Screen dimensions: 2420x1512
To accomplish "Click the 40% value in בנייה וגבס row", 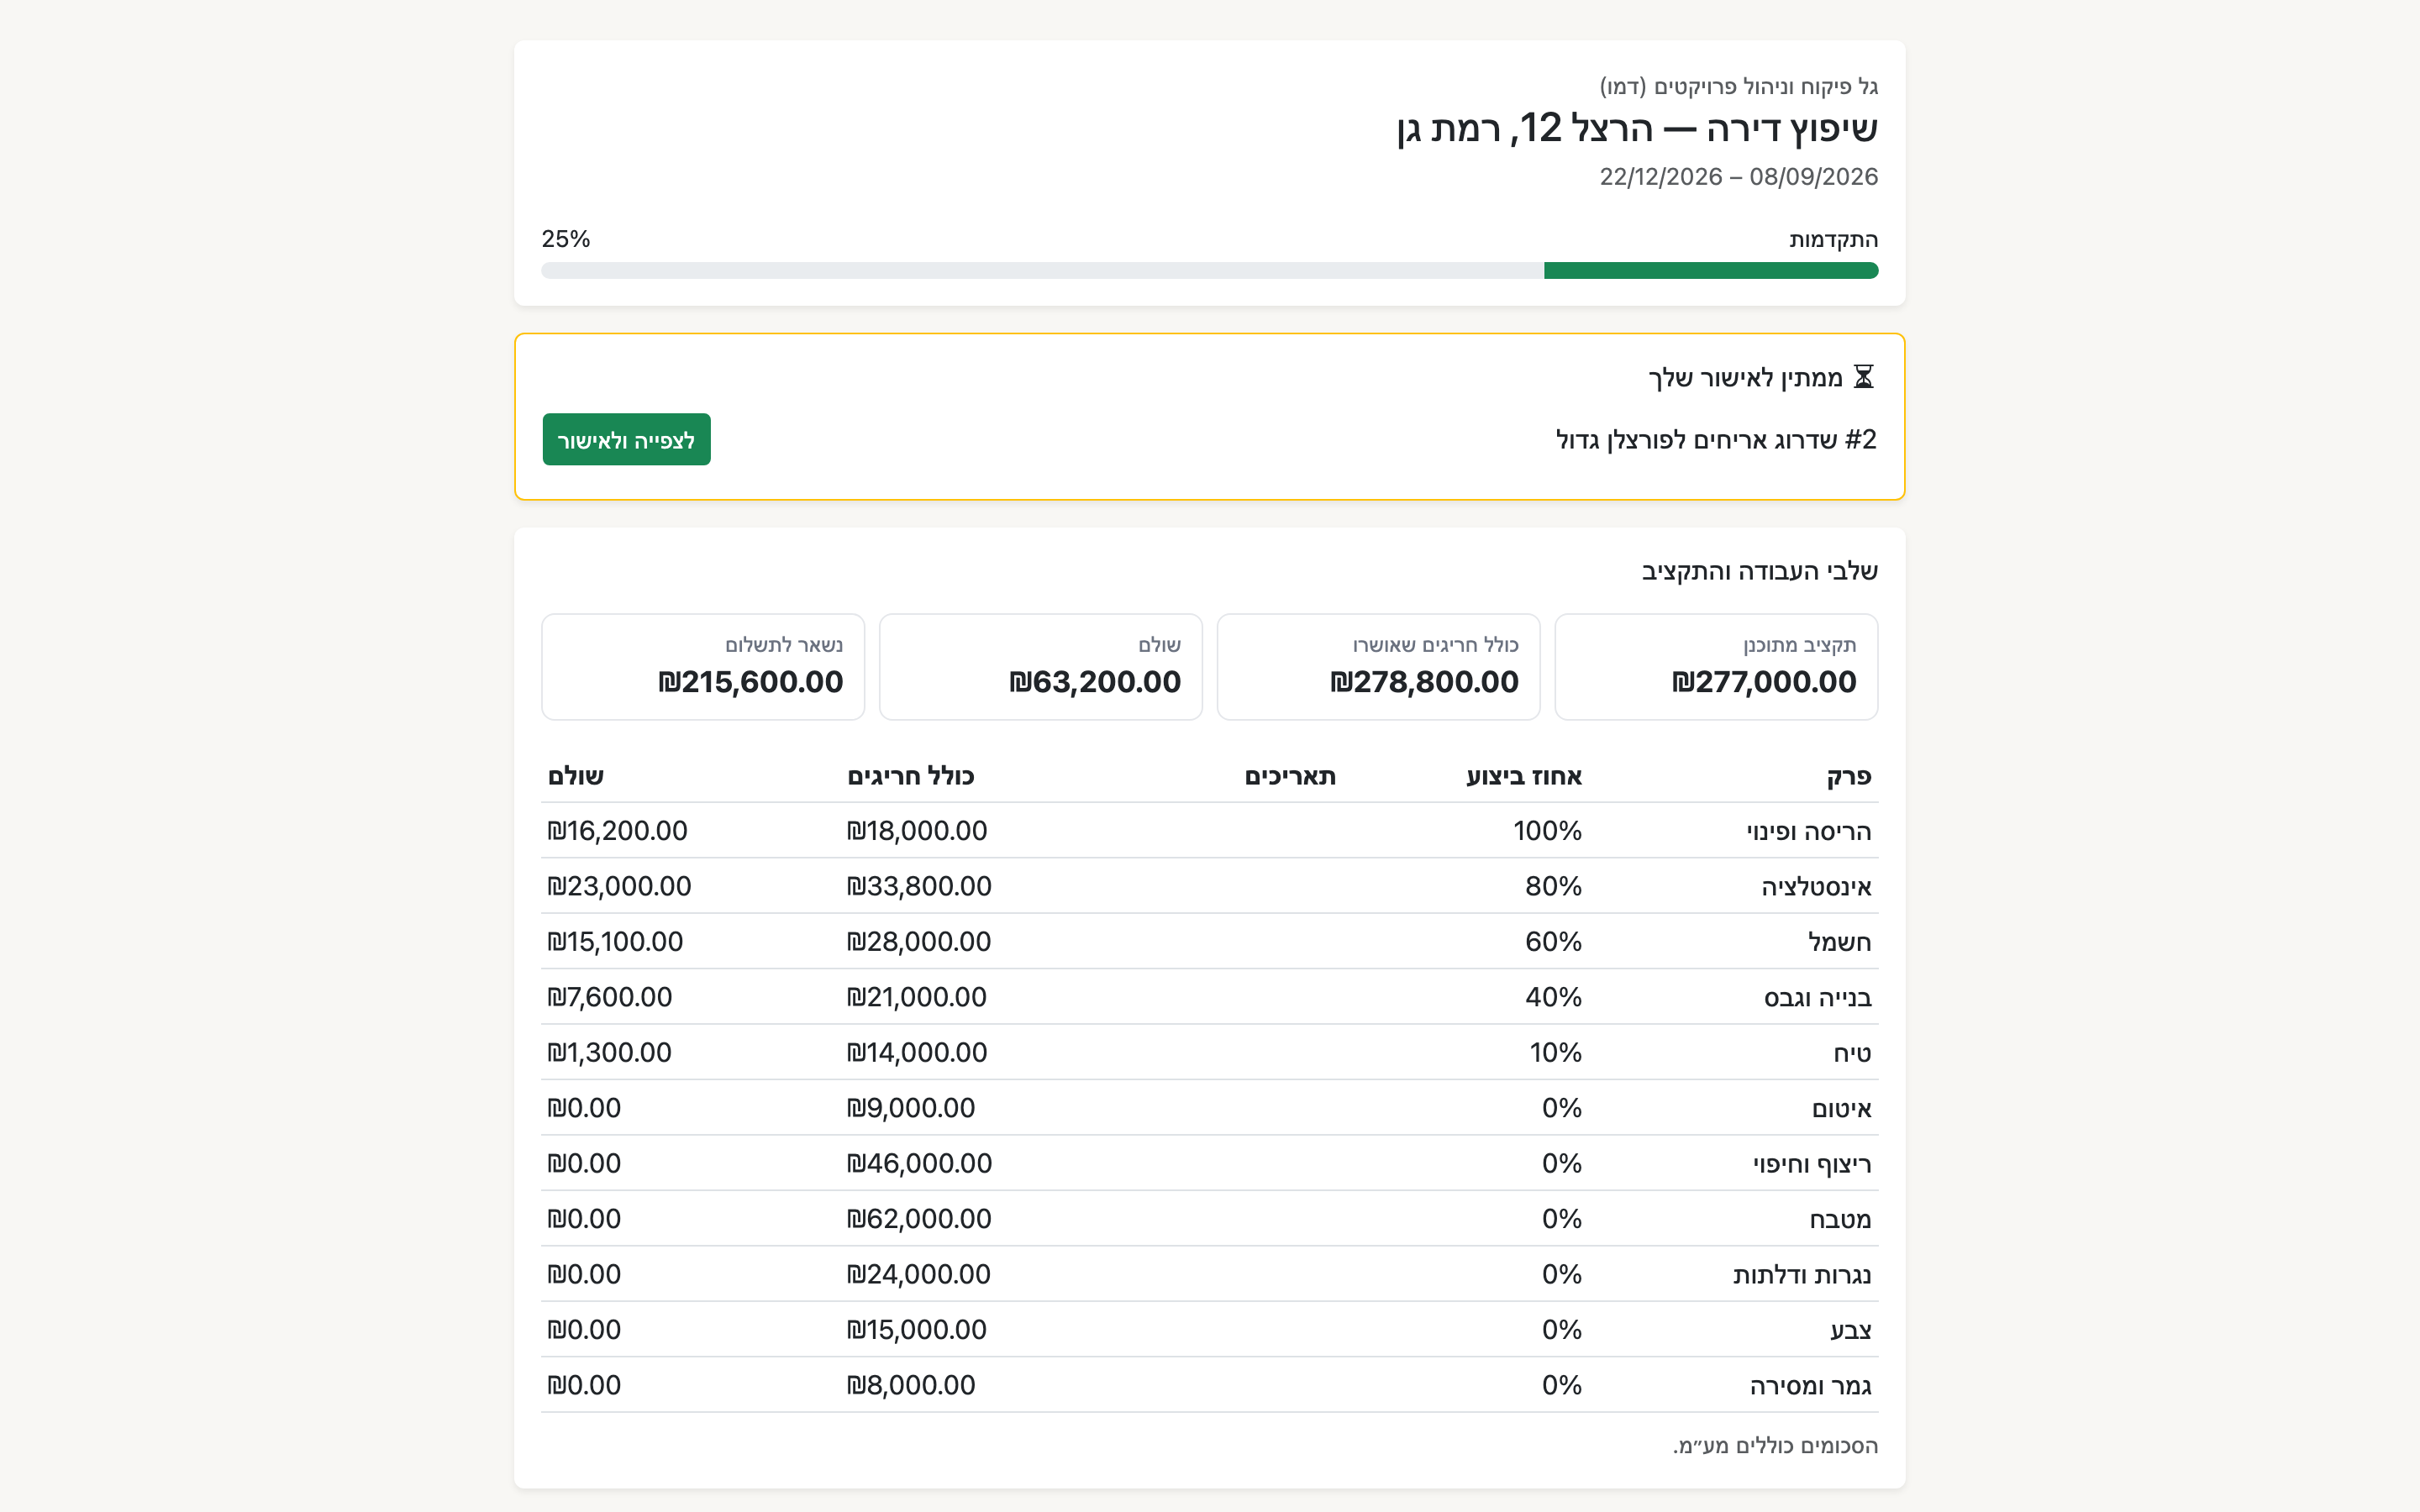I will click(x=1553, y=998).
